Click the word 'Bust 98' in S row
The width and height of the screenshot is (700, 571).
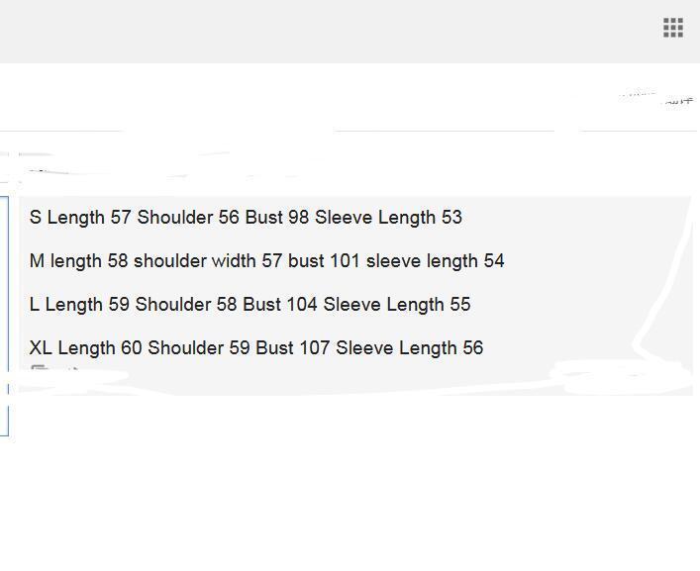pos(277,218)
